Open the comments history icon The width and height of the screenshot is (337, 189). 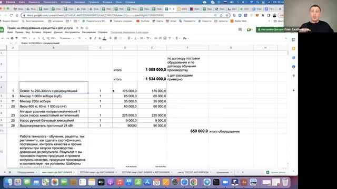(x=240, y=29)
